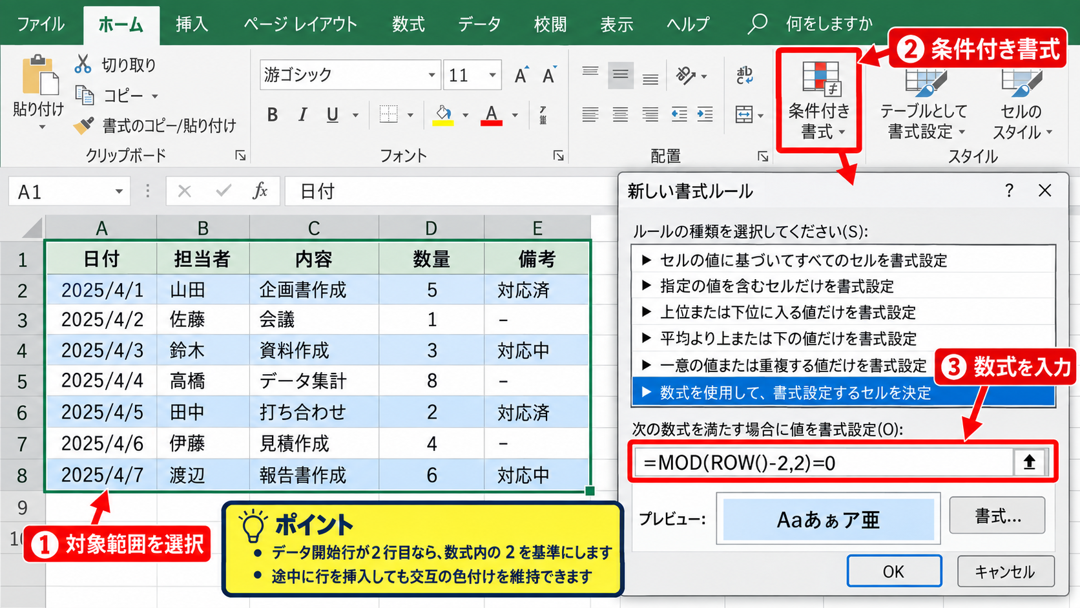Image resolution: width=1080 pixels, height=608 pixels.
Task: Open the fill color dropdown arrow
Action: [x=465, y=116]
